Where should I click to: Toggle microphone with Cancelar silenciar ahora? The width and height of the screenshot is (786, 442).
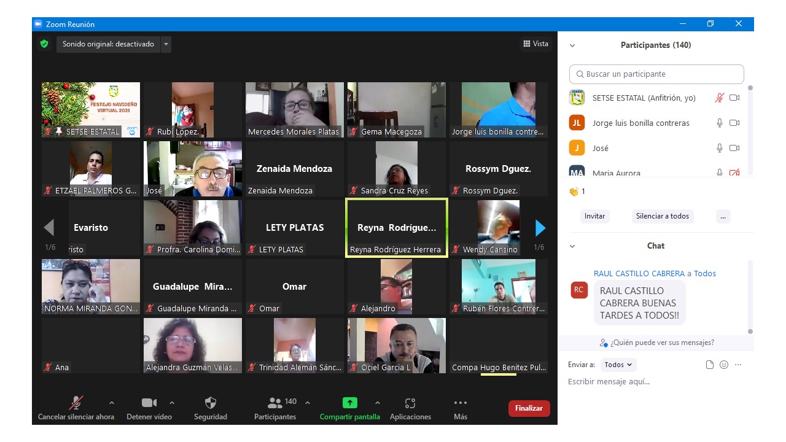[76, 403]
